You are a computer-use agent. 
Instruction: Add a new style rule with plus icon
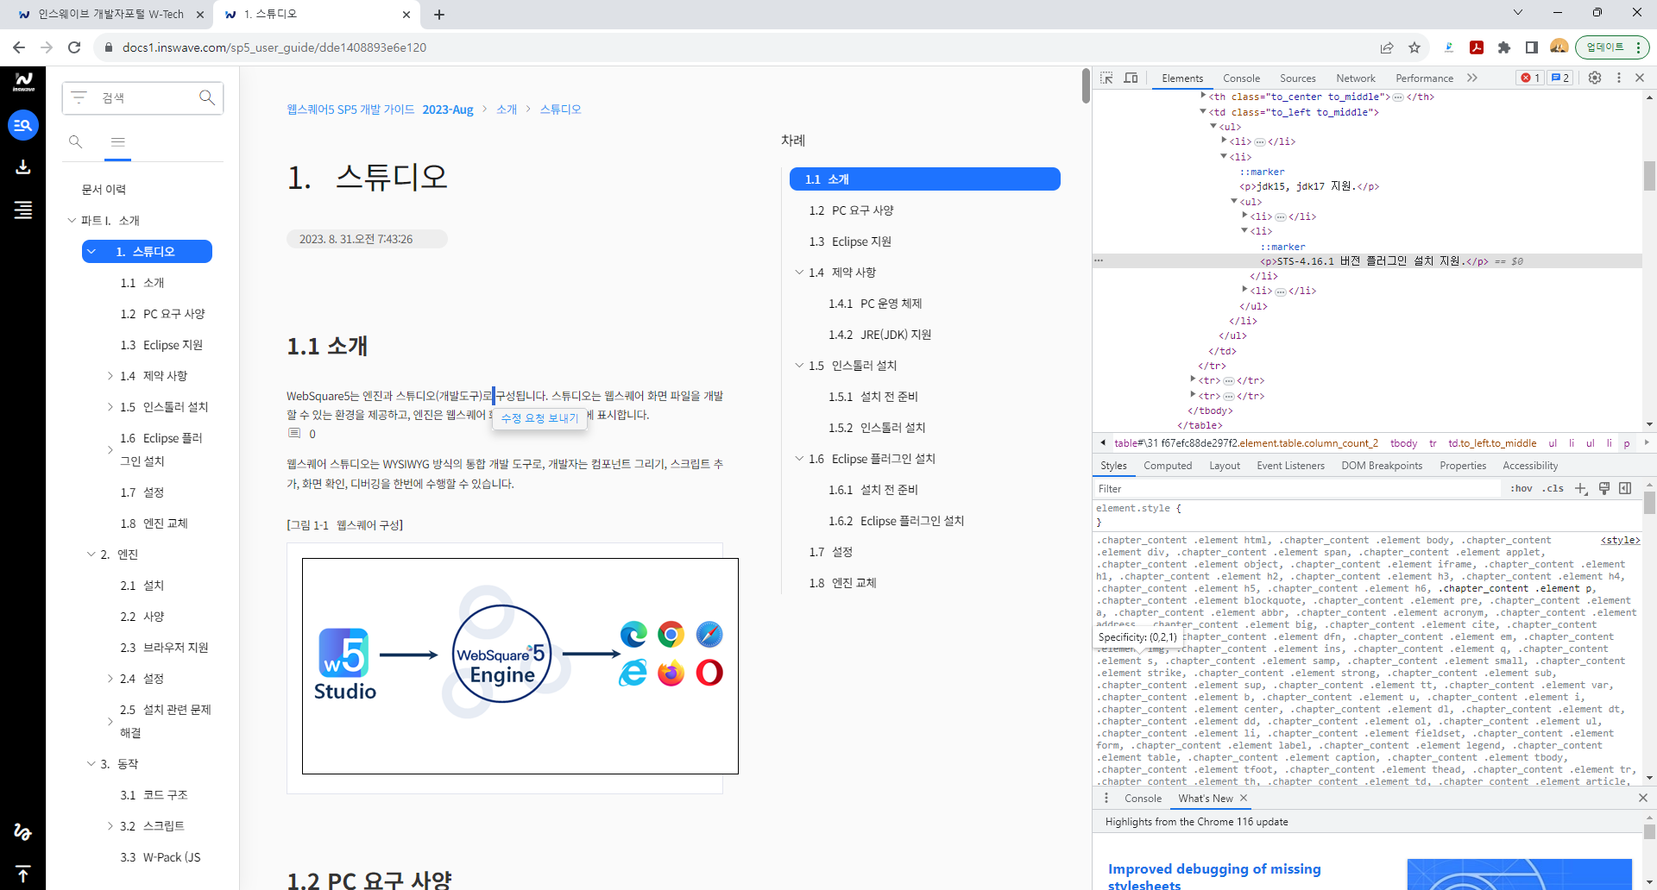[x=1581, y=488]
